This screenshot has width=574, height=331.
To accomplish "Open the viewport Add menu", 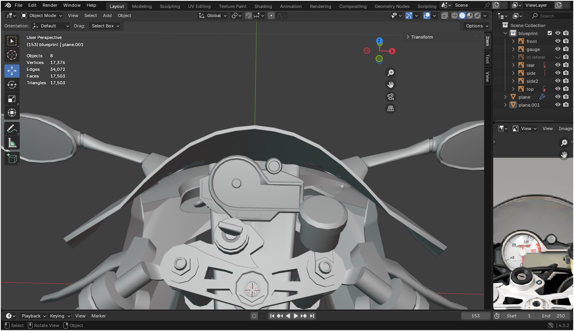I will (x=107, y=16).
